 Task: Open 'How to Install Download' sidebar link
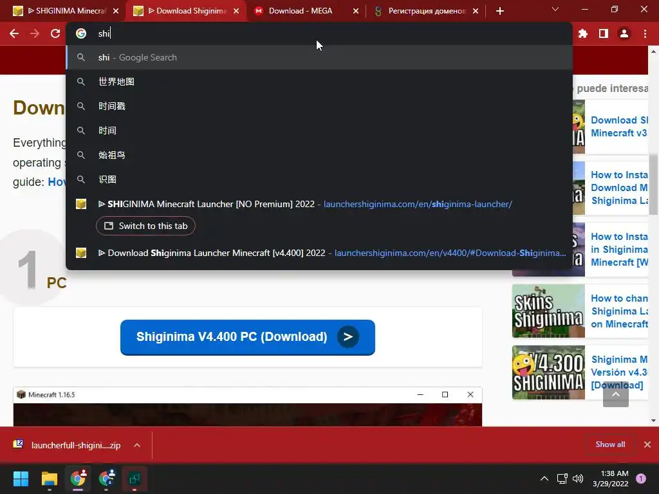click(x=619, y=188)
